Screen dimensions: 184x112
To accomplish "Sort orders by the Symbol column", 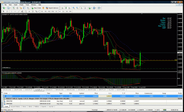I will click(x=82, y=93).
